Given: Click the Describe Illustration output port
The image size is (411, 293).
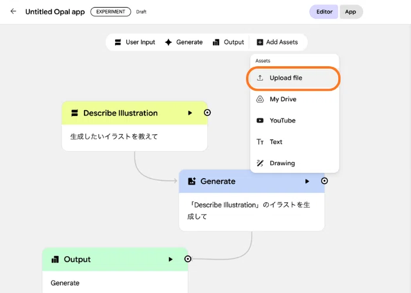Looking at the screenshot, I should (x=207, y=113).
